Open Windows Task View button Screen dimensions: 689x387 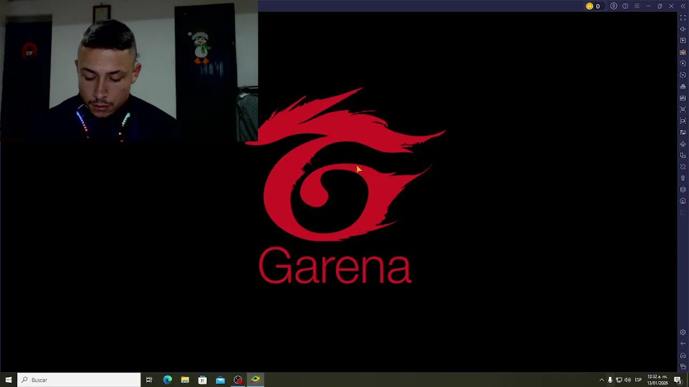[x=149, y=380]
